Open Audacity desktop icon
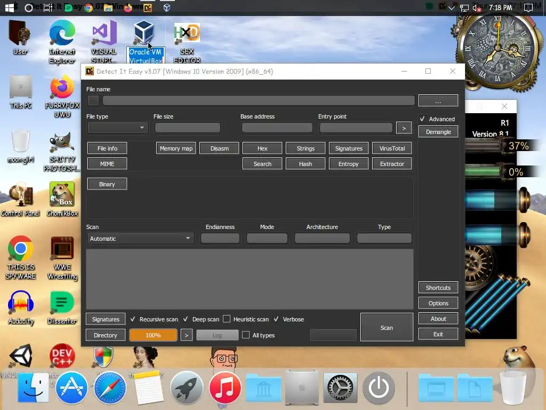 (21, 308)
